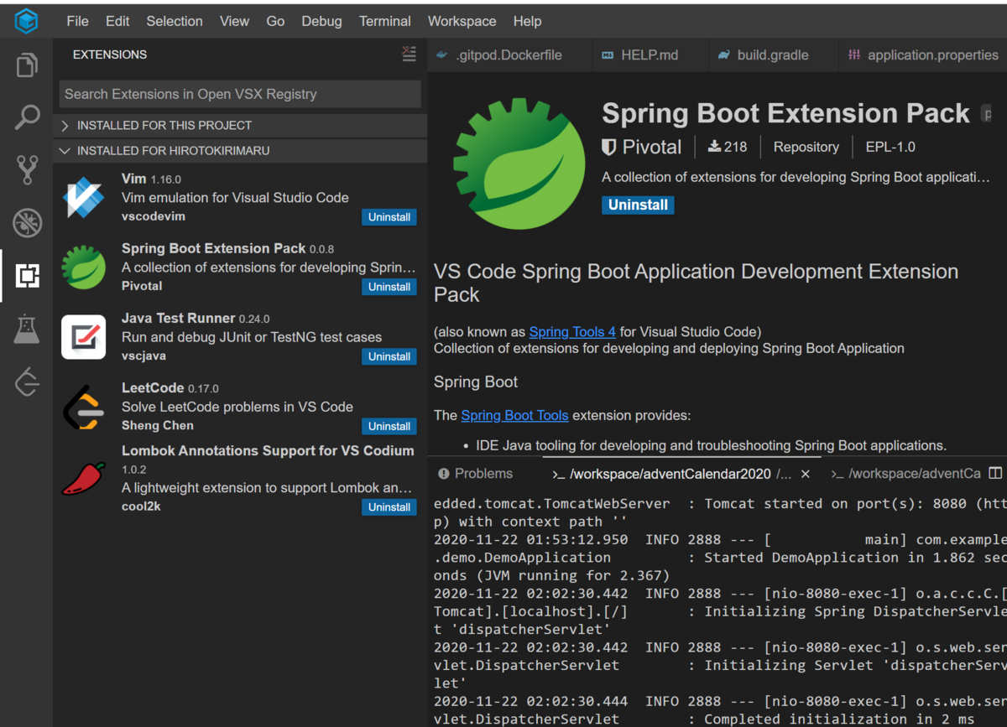Close the /workspace/adventCalendar2020 terminal tab

pyautogui.click(x=805, y=473)
